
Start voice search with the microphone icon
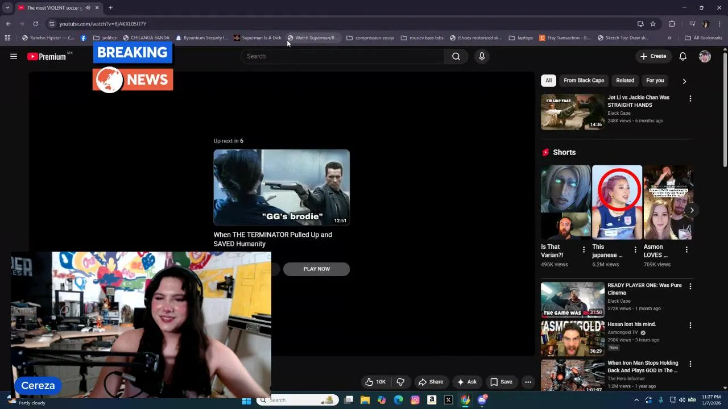tap(482, 56)
